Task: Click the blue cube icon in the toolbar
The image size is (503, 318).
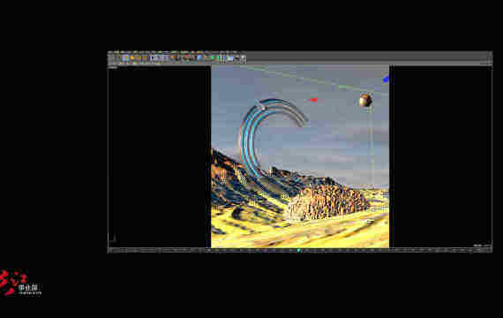Action: point(124,58)
